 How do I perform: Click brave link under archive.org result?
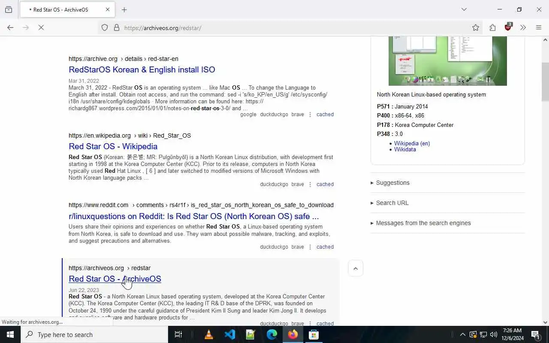[298, 114]
